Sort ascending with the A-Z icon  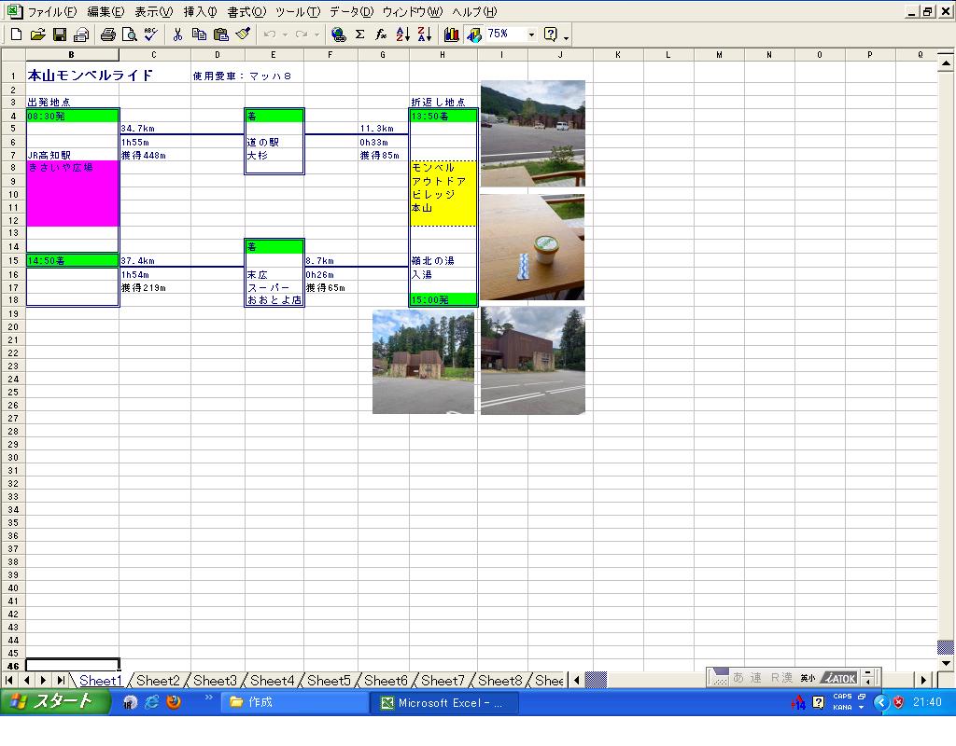pyautogui.click(x=402, y=35)
